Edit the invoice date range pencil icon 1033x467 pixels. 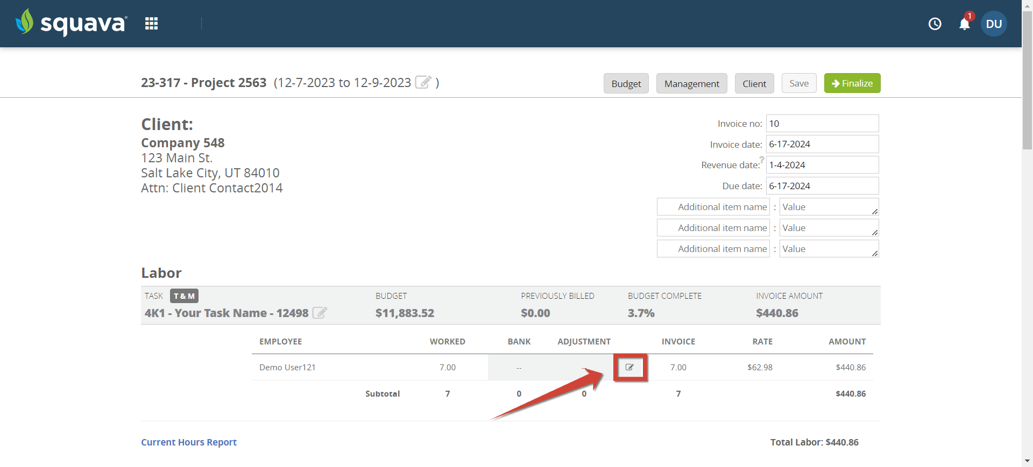423,82
